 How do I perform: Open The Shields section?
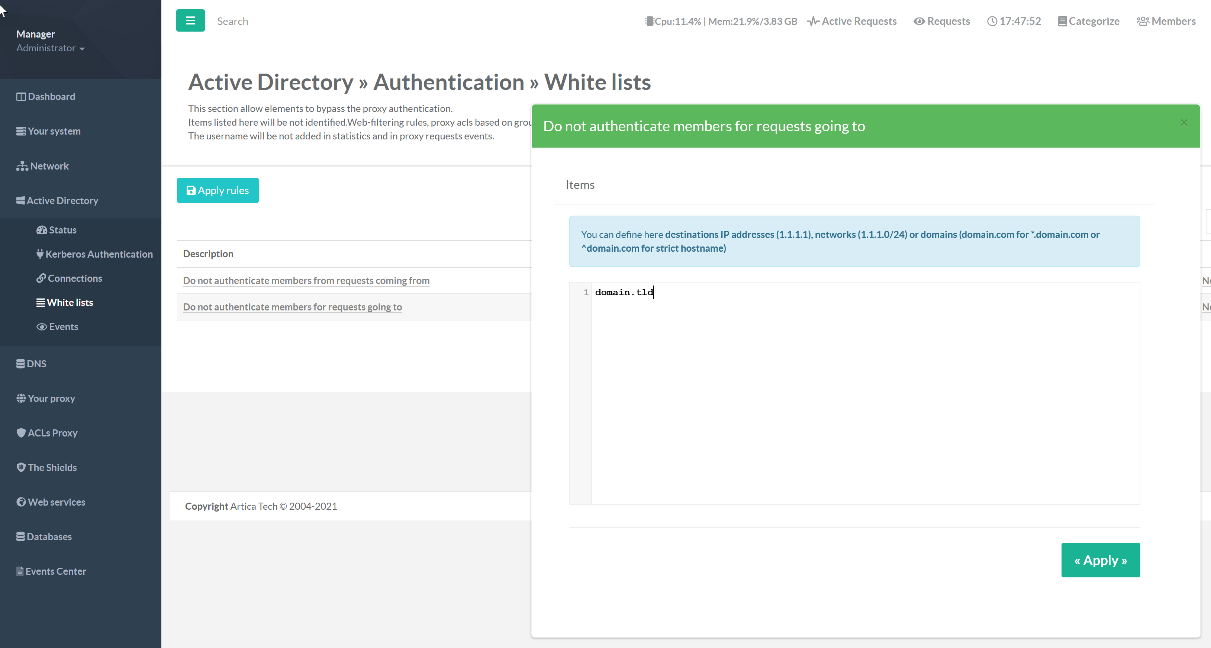pos(52,467)
